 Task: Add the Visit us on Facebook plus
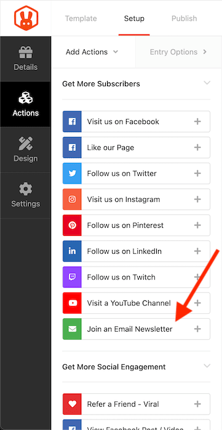[197, 122]
